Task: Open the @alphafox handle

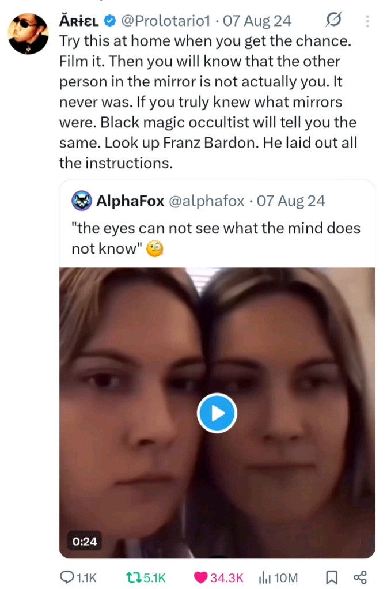Action: 206,201
